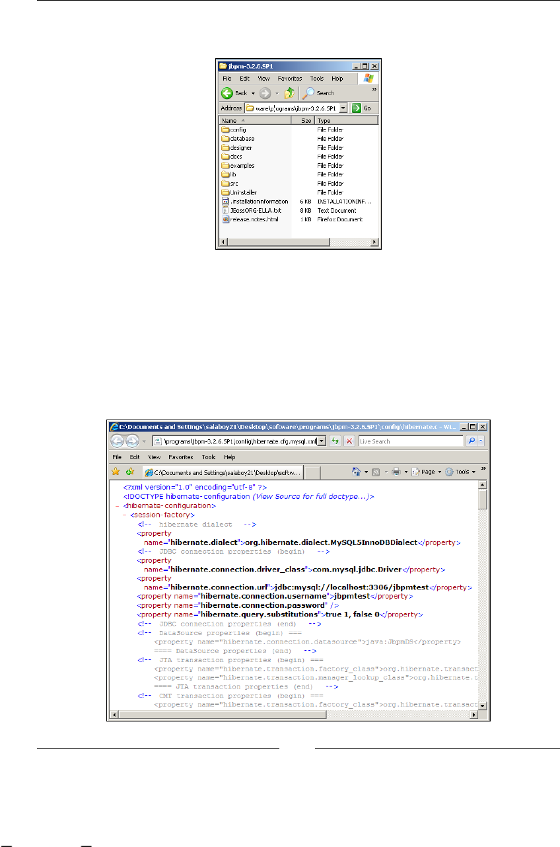Expand the IE command bar overflow chevron
The height and width of the screenshot is (847, 560).
(483, 468)
